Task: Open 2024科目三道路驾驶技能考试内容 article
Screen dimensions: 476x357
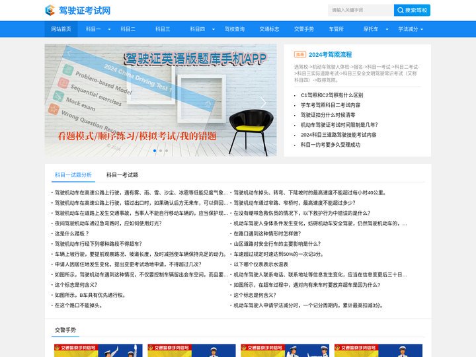Action: click(x=338, y=135)
